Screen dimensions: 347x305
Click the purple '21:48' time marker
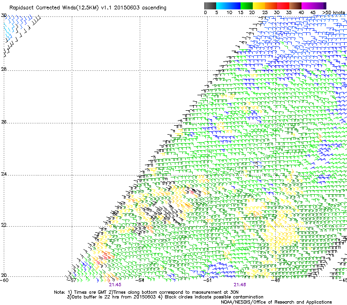pyautogui.click(x=240, y=285)
